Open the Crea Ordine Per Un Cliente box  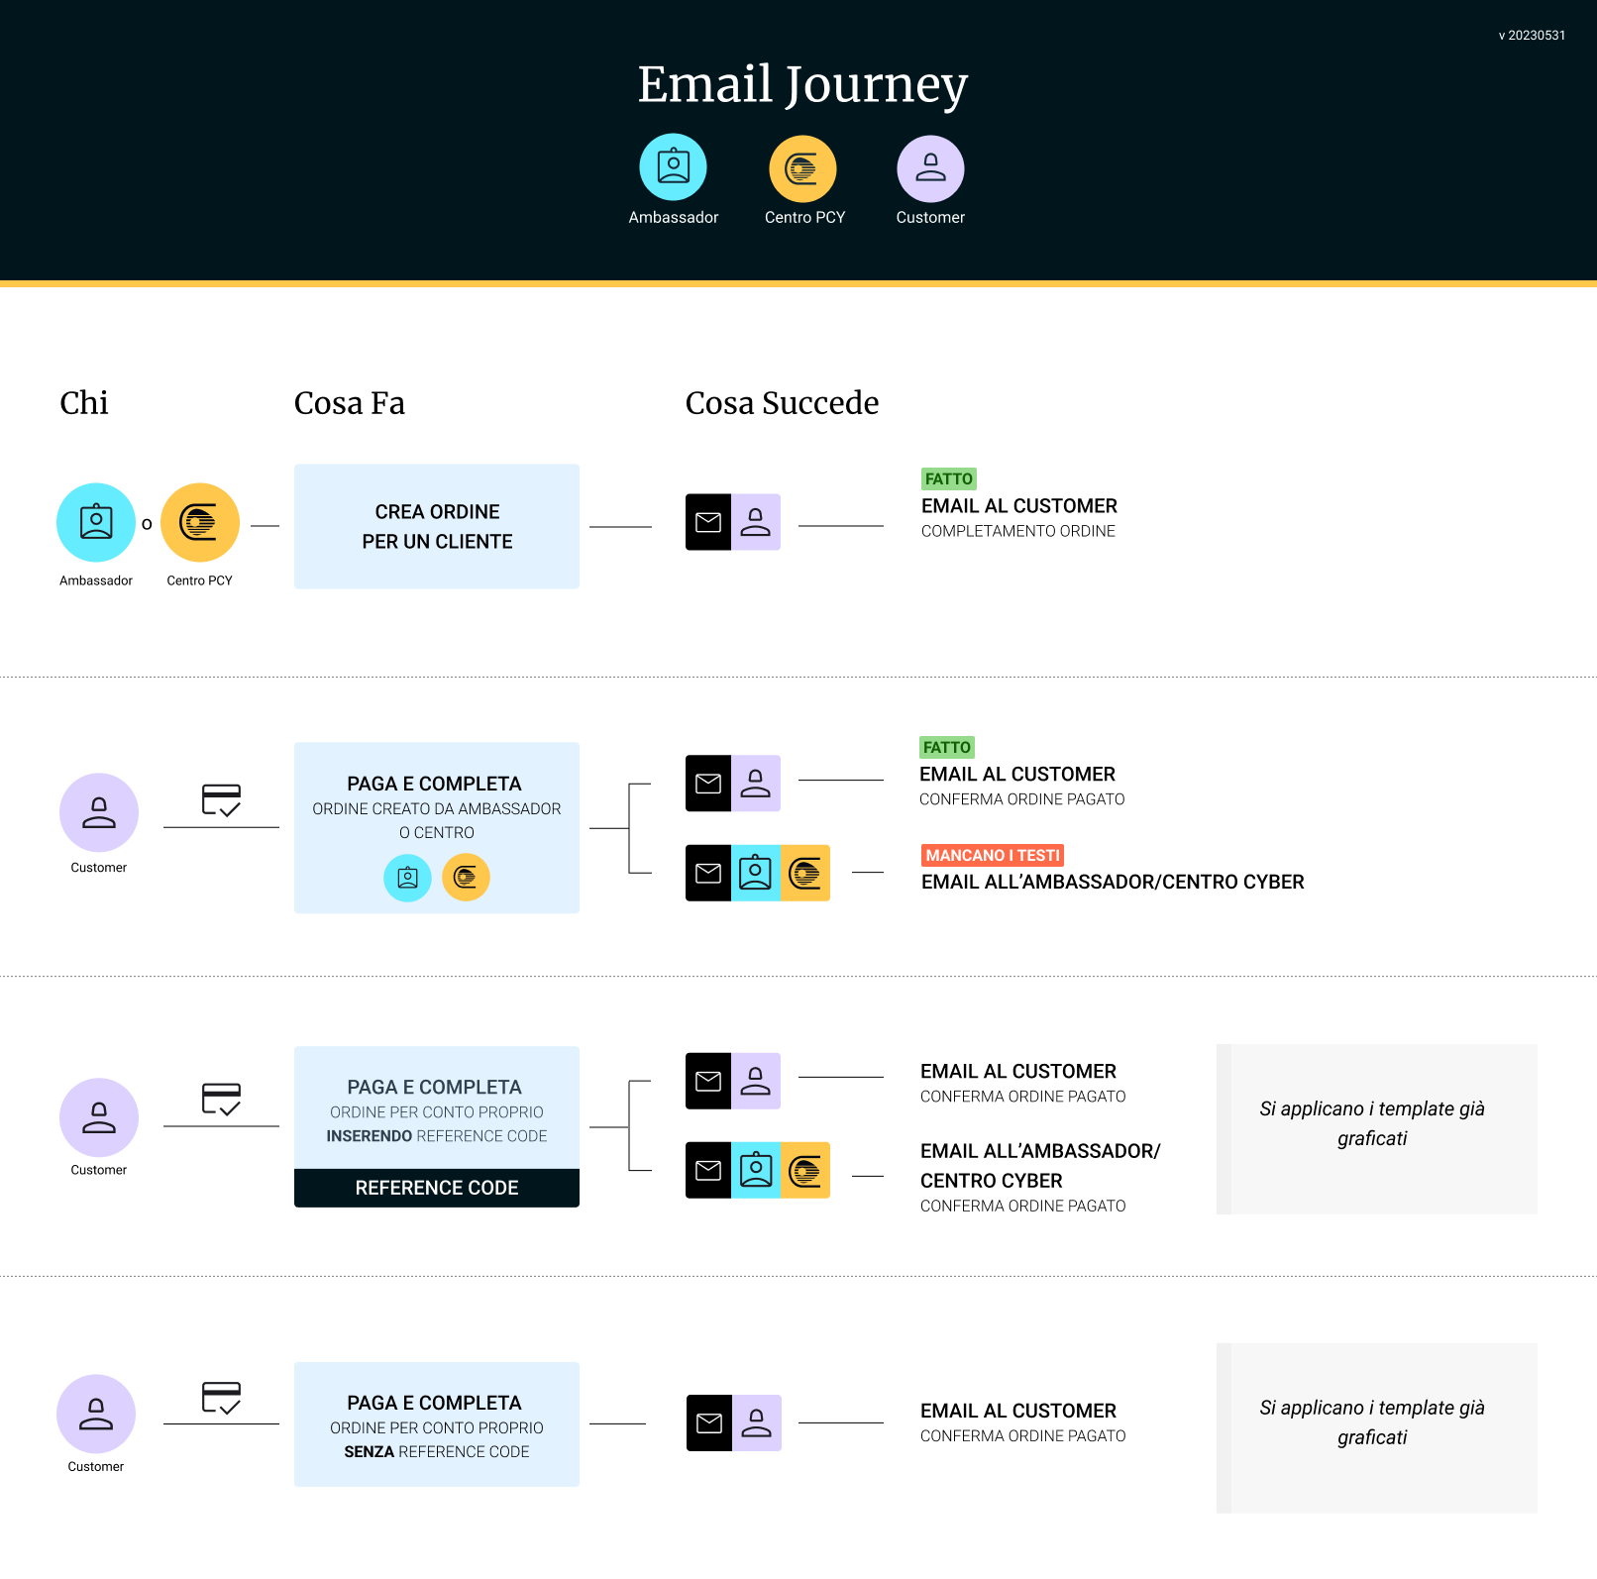click(437, 526)
